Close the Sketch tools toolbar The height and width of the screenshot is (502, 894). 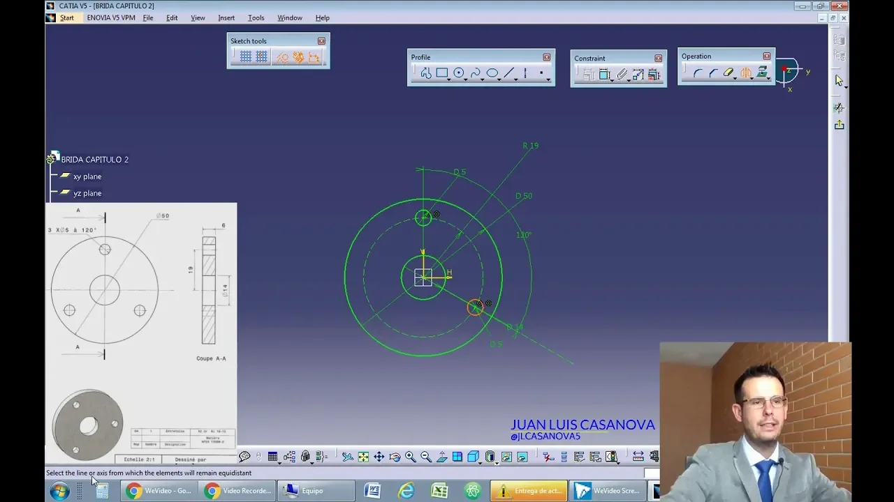(x=321, y=41)
